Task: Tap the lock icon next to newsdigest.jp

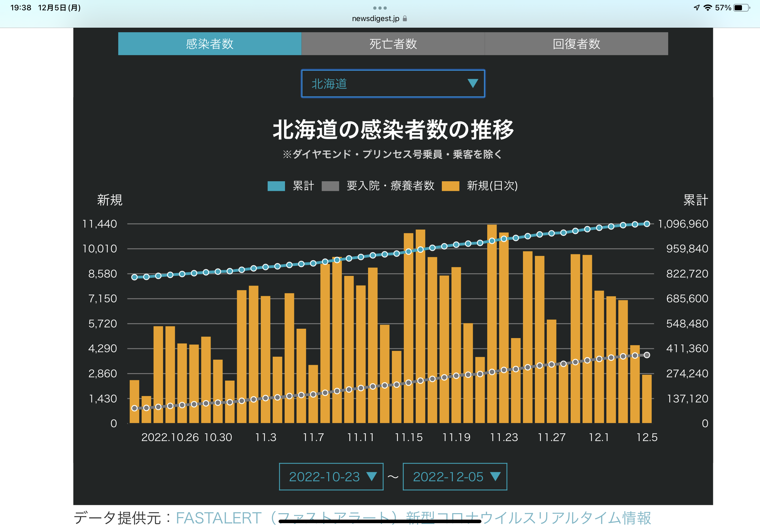Action: pos(405,19)
